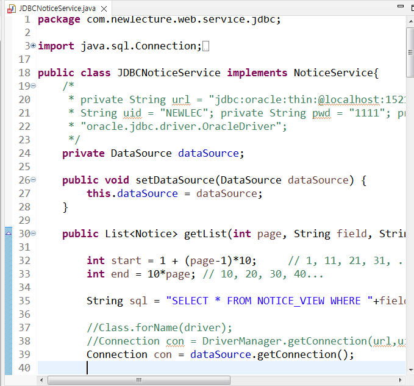
Task: Click the vertical scrollbar thumb
Action: click(x=410, y=52)
